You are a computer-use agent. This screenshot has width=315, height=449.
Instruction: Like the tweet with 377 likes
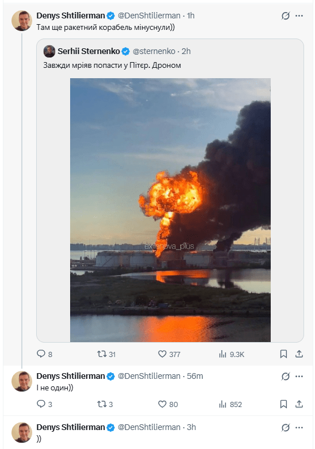tap(169, 354)
